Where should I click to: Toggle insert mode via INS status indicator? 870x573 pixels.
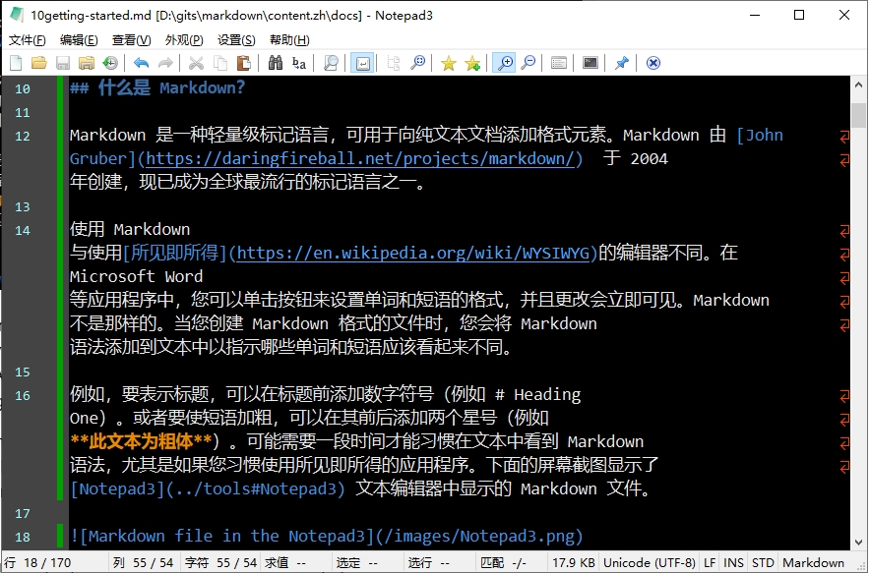click(x=733, y=562)
